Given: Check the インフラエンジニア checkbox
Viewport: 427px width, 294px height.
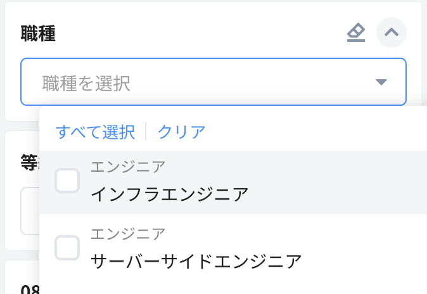Looking at the screenshot, I should tap(67, 181).
